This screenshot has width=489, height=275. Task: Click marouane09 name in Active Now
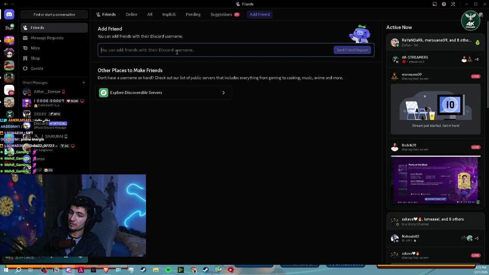click(x=412, y=74)
